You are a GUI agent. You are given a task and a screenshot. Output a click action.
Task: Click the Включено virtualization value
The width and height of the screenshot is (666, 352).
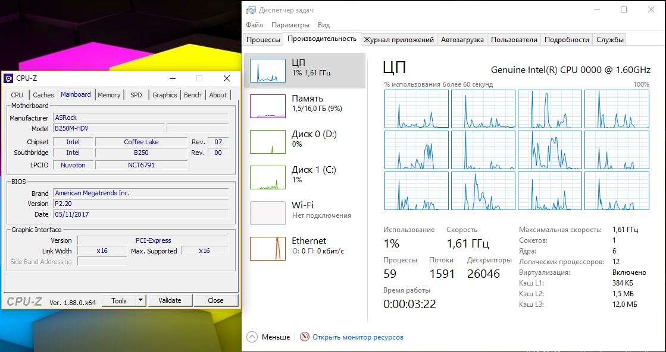pyautogui.click(x=629, y=272)
